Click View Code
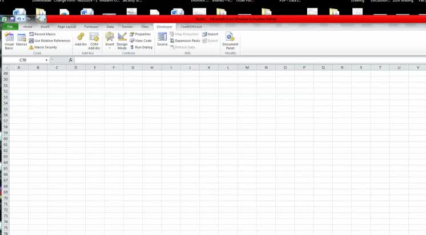 click(140, 40)
